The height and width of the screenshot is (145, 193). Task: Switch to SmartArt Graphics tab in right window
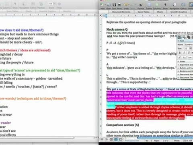[x=179, y=12]
